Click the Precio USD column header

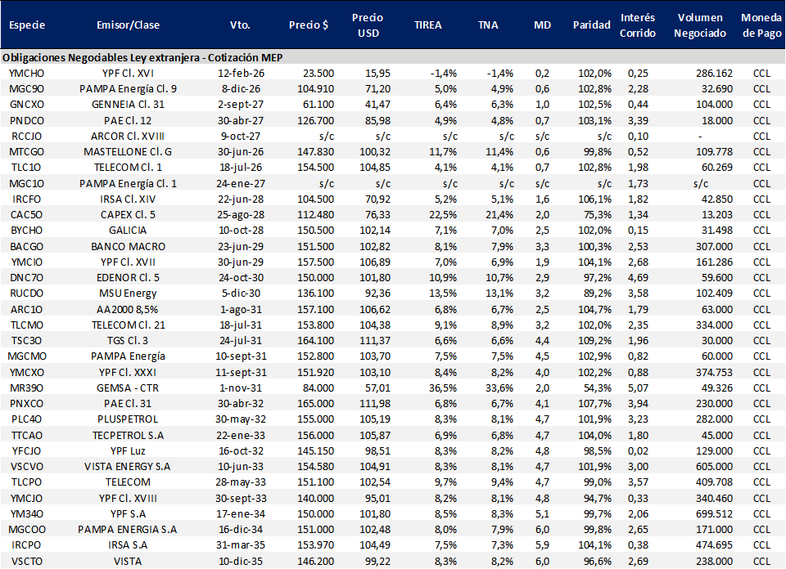(x=368, y=25)
